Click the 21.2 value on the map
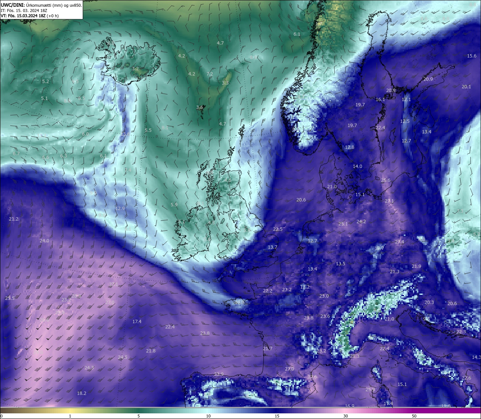 (x=14, y=219)
